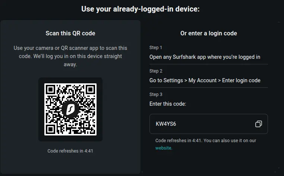Open the website link below the code
Viewport: 284px width, 176px height.
164,148
